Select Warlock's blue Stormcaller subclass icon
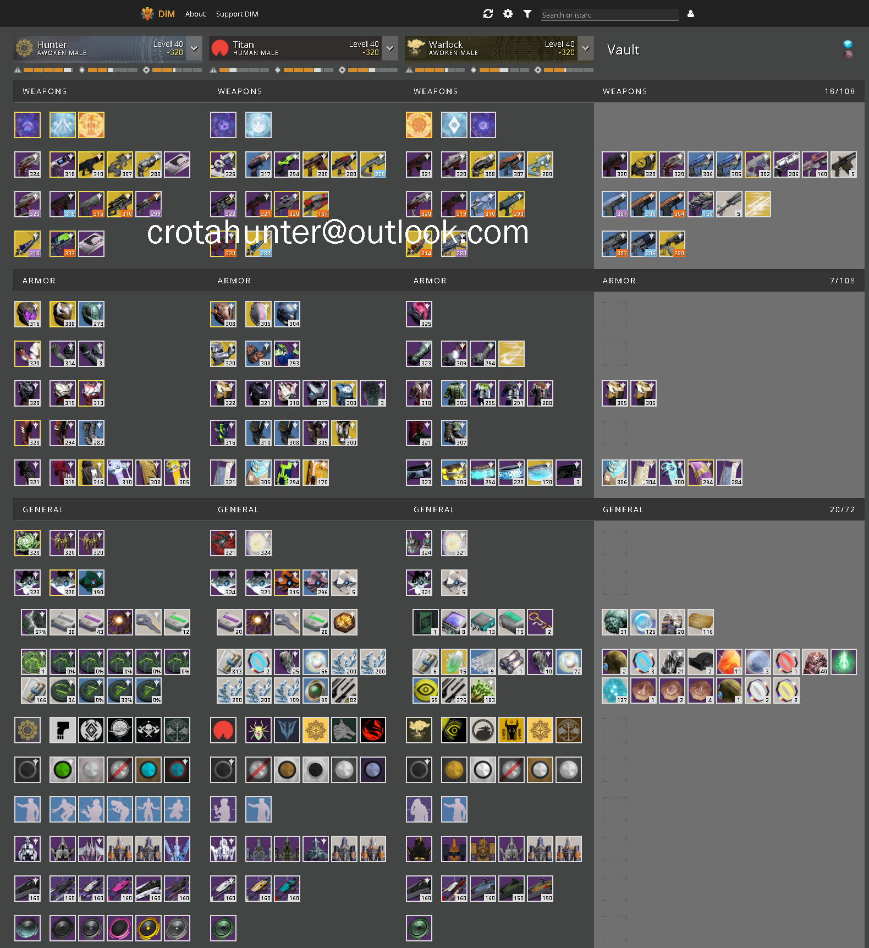This screenshot has width=869, height=948. (x=454, y=125)
